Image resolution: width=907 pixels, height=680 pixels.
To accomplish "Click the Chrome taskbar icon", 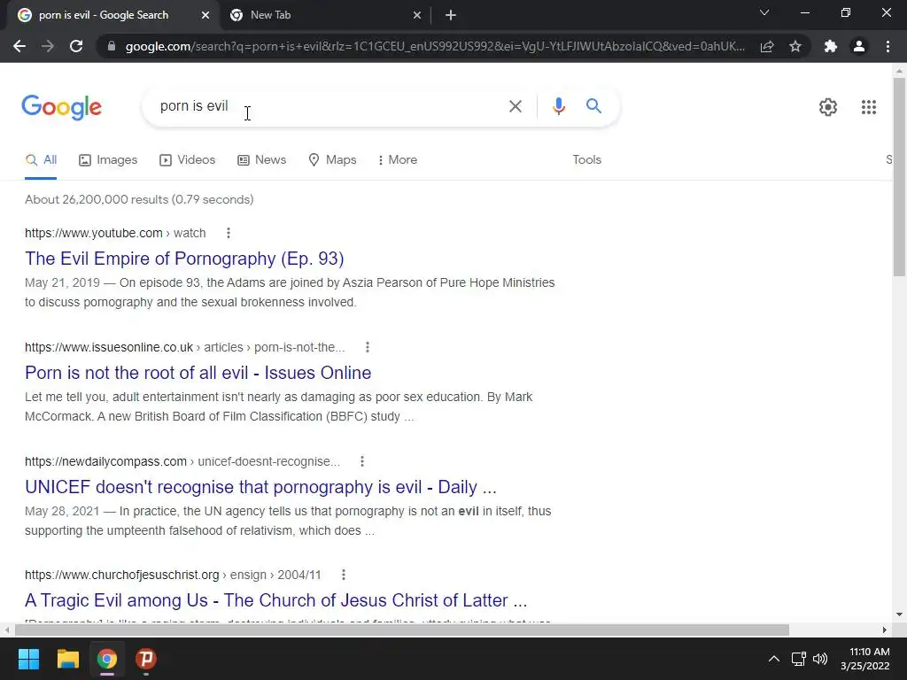I will [x=107, y=659].
